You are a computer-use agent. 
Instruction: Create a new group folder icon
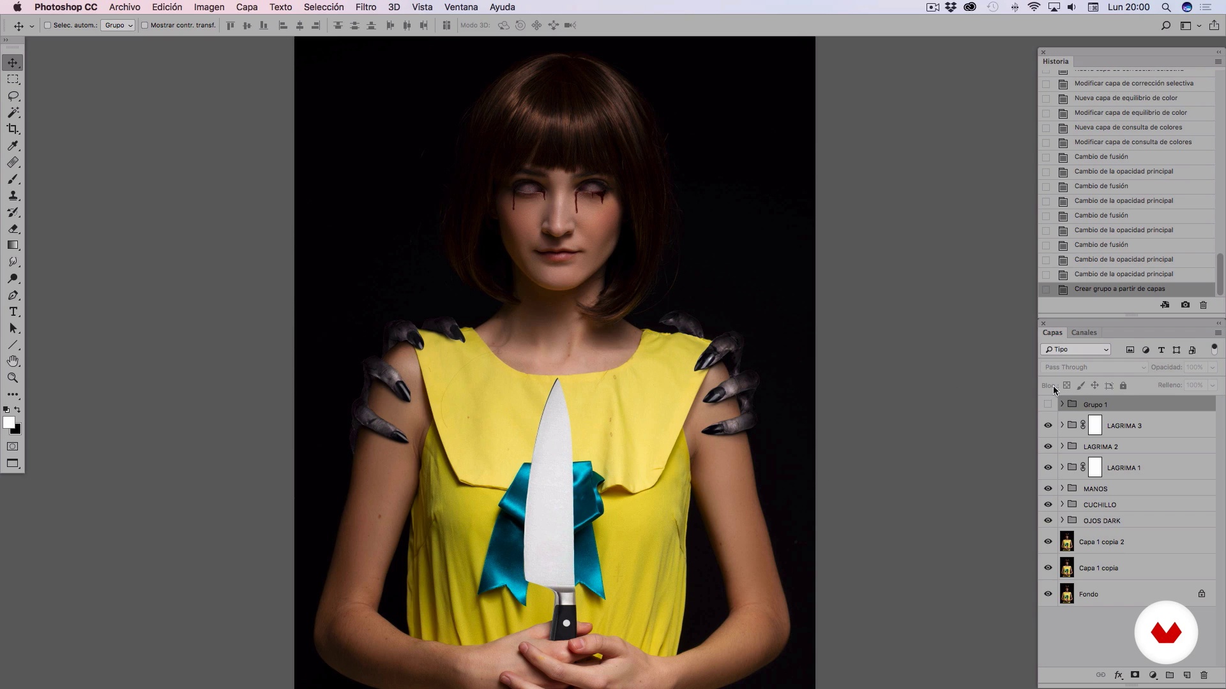(x=1170, y=675)
